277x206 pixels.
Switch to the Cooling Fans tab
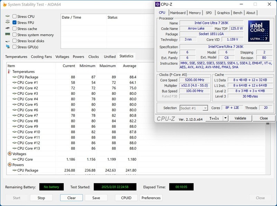coord(41,56)
